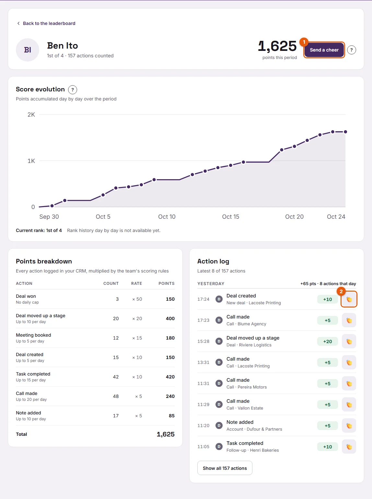Screen dimensions: 372x499
Task: Click the D badge on the 11:05 entry
Action: 219,447
